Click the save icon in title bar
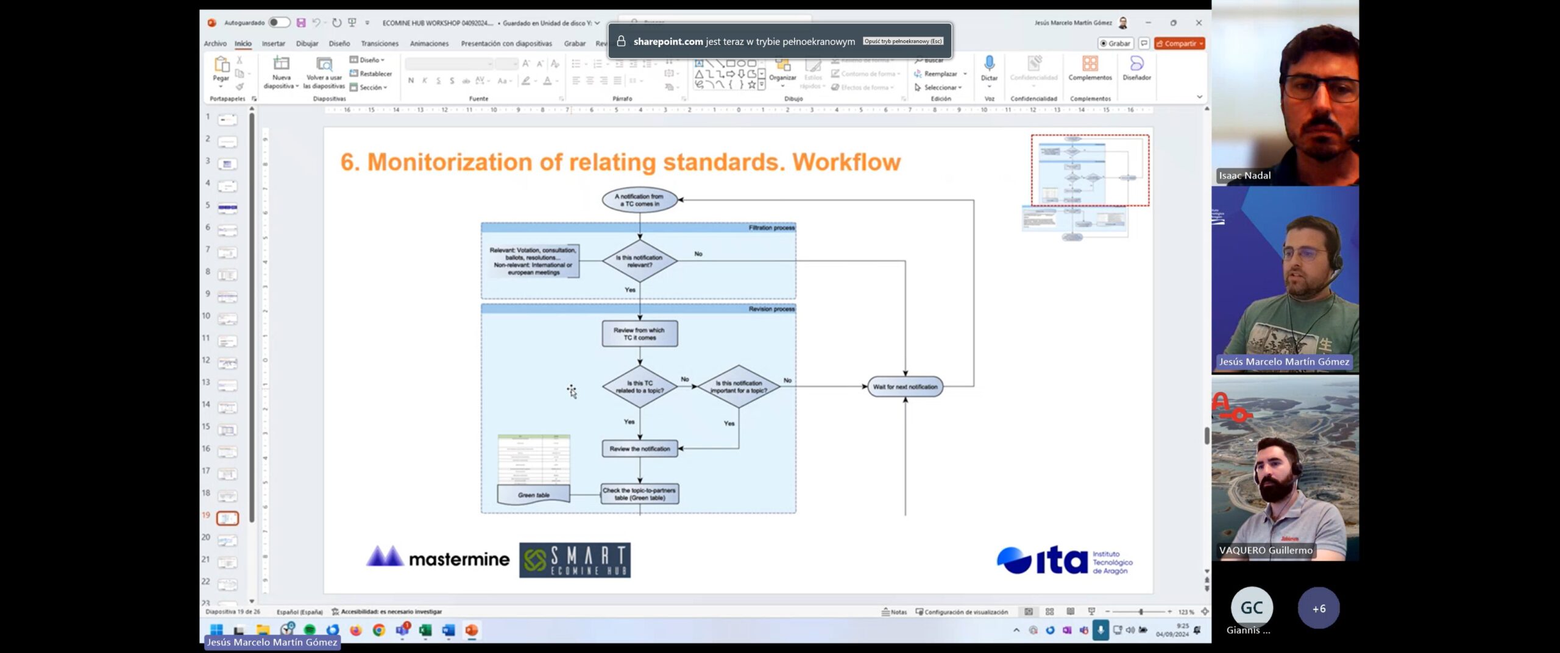 coord(301,23)
